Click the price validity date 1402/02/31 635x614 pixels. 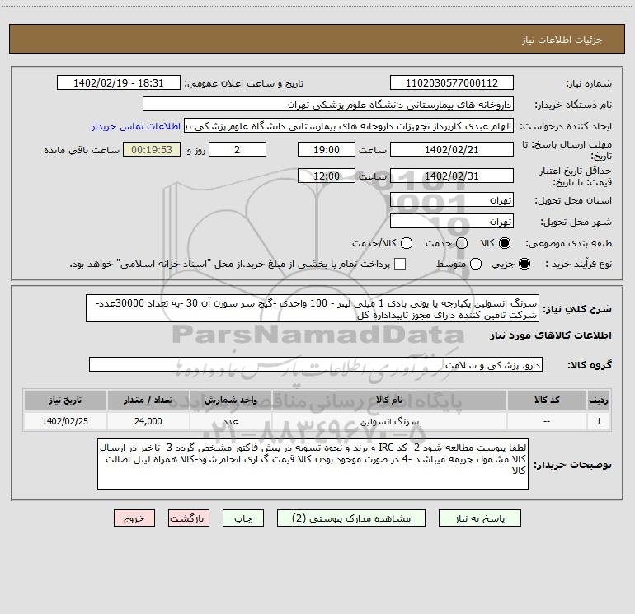pos(452,176)
